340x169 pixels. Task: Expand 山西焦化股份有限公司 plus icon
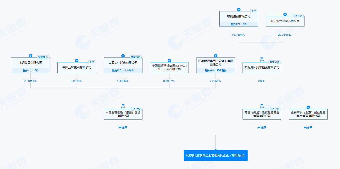click(123, 56)
